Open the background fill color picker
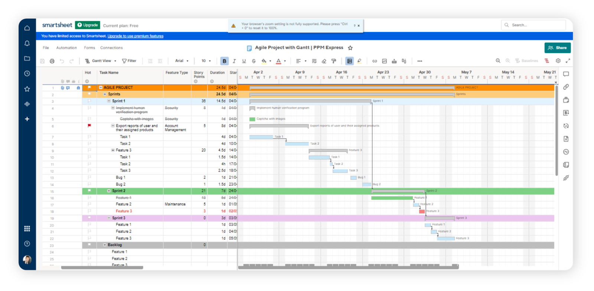 tap(264, 61)
